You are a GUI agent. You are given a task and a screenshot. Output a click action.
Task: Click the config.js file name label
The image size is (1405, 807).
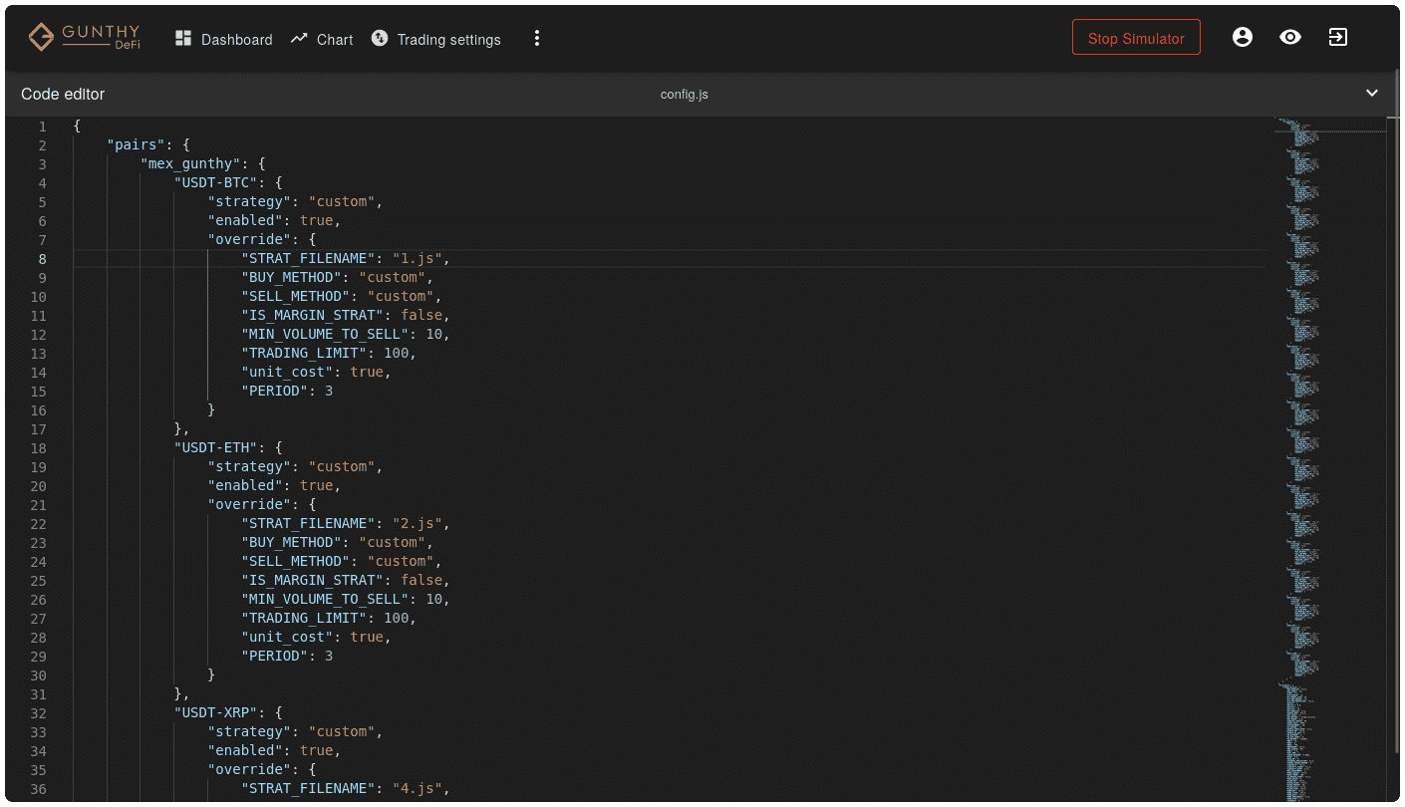tap(685, 95)
